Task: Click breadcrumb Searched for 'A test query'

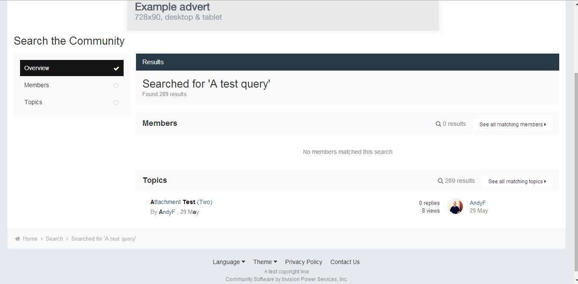Action: click(x=104, y=239)
